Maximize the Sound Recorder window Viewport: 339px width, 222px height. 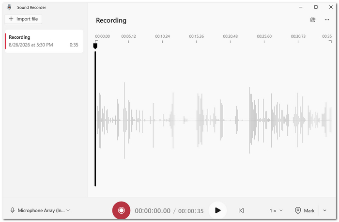pos(316,7)
